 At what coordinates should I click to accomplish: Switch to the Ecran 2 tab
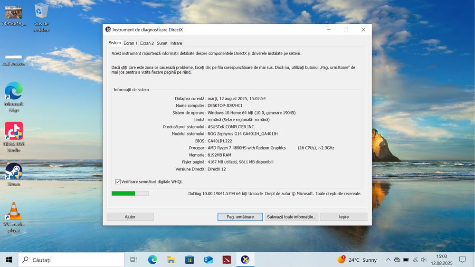coord(147,43)
